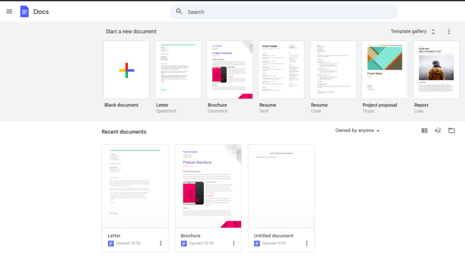
Task: Click the 'Opened 16:51' timestamp
Action: click(x=274, y=243)
